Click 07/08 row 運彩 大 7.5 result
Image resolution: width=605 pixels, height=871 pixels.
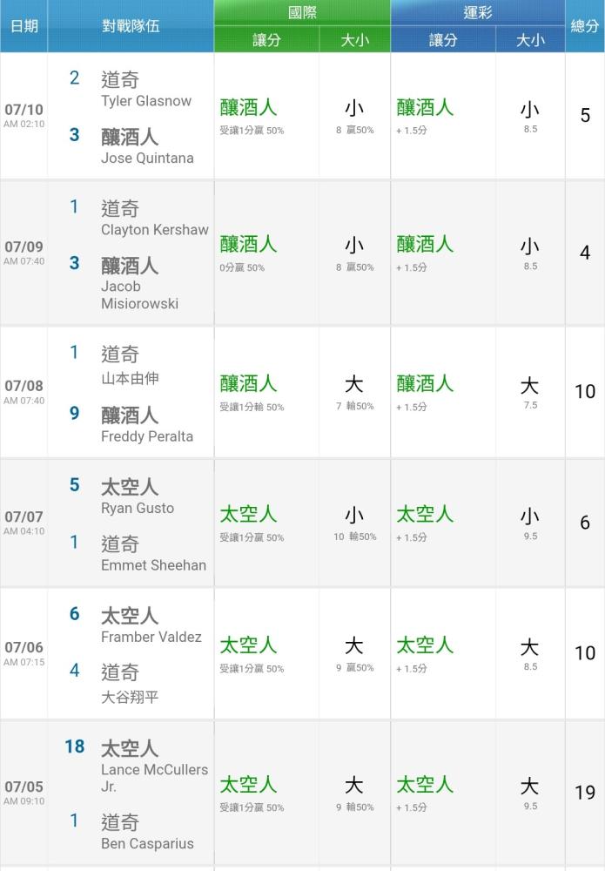pyautogui.click(x=530, y=392)
